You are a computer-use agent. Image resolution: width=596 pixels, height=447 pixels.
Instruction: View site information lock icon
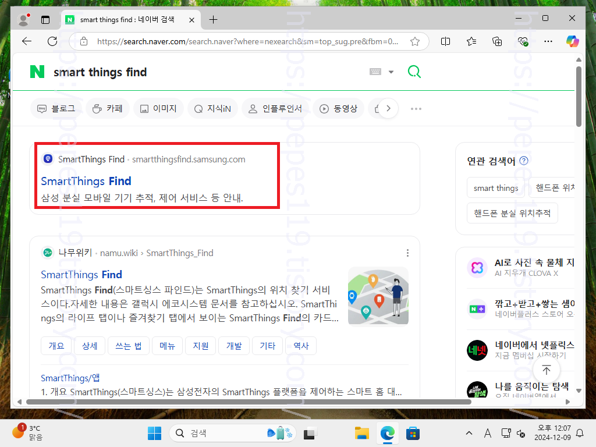[x=84, y=41]
